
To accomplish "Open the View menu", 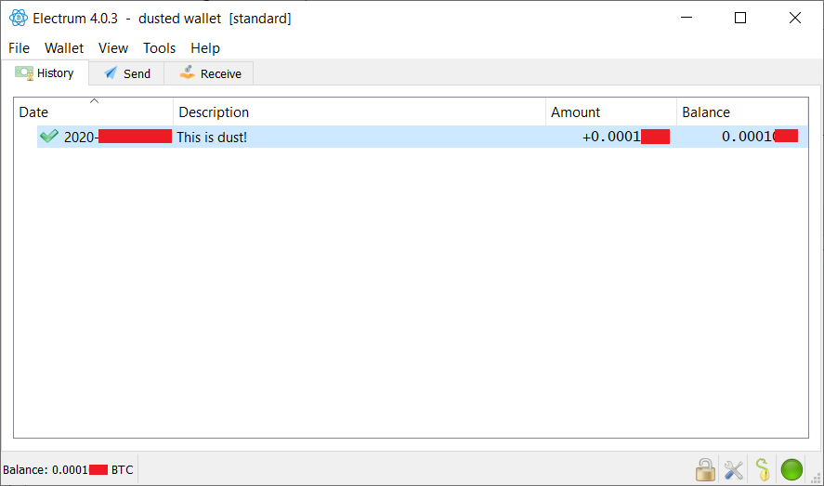I will click(x=113, y=48).
